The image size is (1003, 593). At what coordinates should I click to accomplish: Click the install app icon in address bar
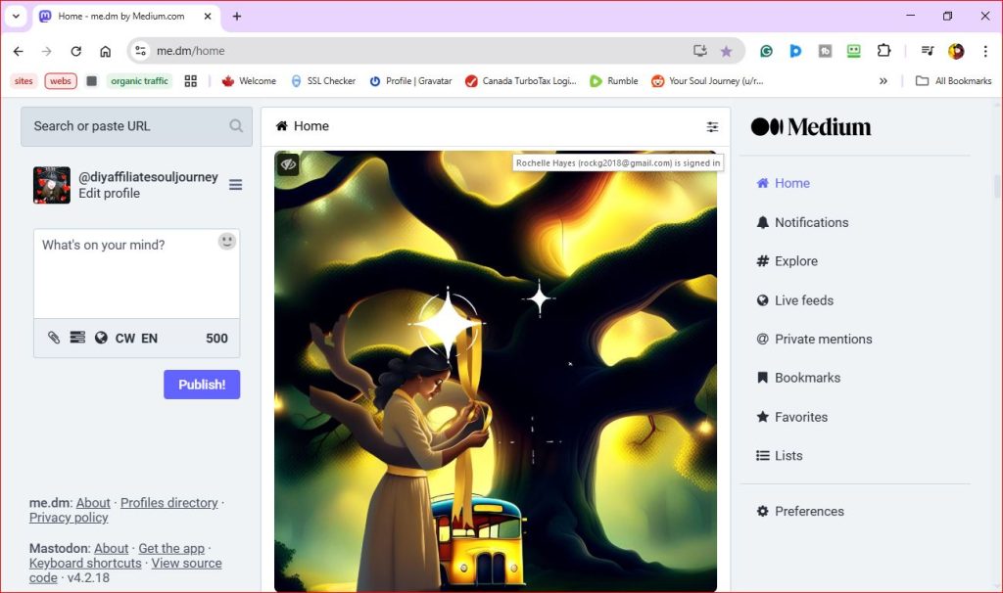coord(699,51)
